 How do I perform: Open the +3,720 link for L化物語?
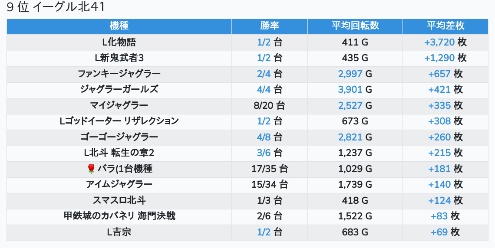439,42
